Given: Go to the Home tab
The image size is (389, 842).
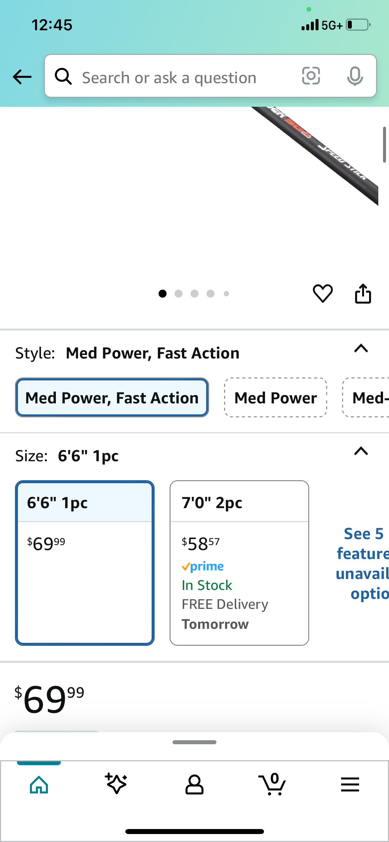Looking at the screenshot, I should 39,784.
